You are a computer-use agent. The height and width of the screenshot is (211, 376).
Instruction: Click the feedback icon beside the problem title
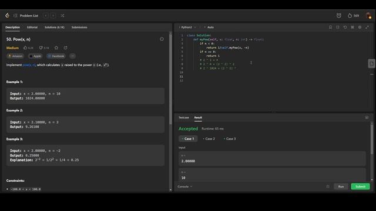162,39
